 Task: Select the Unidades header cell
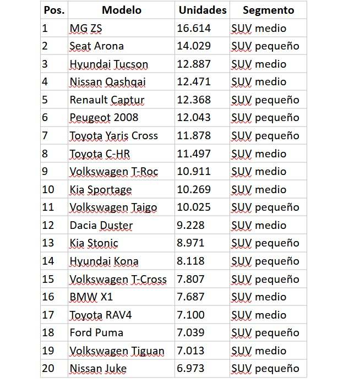coord(203,10)
